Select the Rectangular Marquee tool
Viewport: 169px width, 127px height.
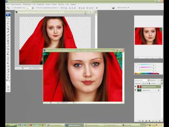(x=8, y=21)
